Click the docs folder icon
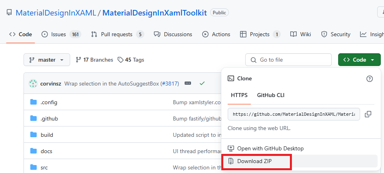Viewport: 384px width, 173px height. coord(33,151)
